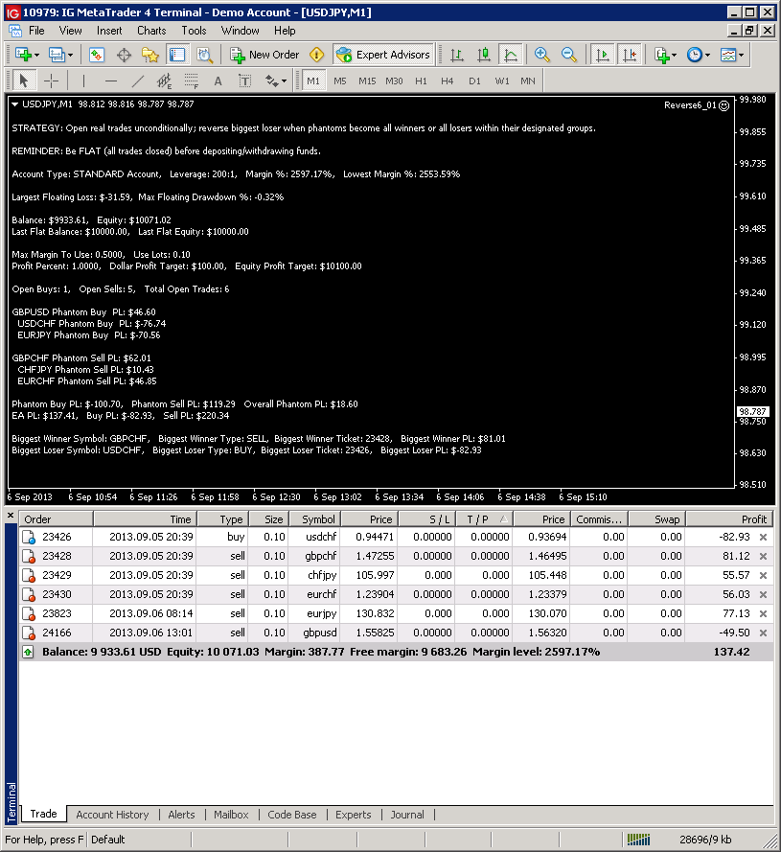Viewport: 781px width, 852px height.
Task: Select the Trendline drawing tool
Action: (x=138, y=81)
